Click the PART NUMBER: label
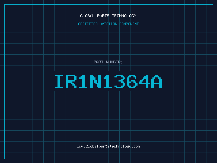Viewport: 217px width, 163px height. pos(108,62)
